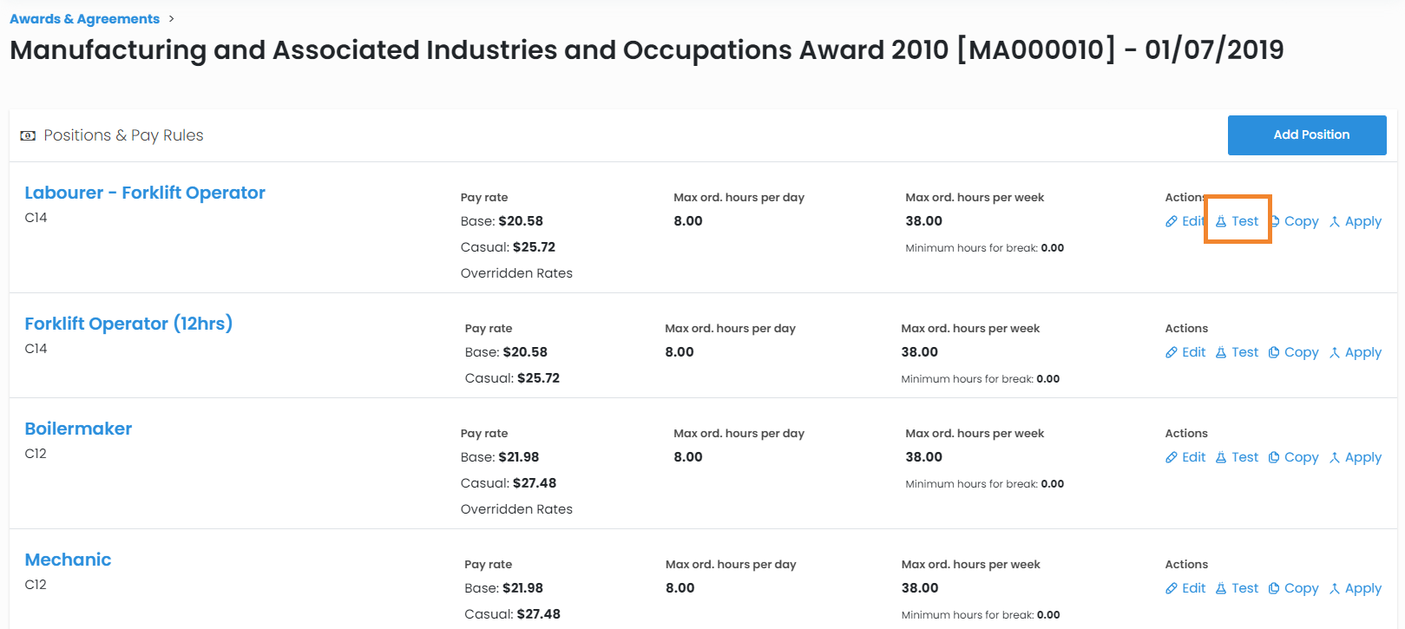Viewport: 1405px width, 629px height.
Task: Click the Apply icon for Boilermaker
Action: click(x=1335, y=457)
